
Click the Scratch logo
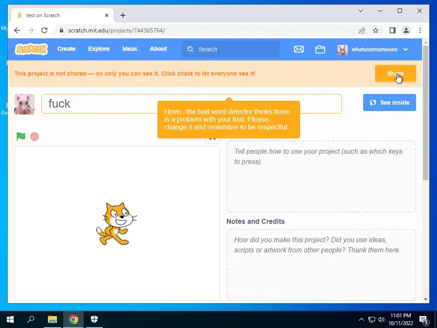point(31,49)
